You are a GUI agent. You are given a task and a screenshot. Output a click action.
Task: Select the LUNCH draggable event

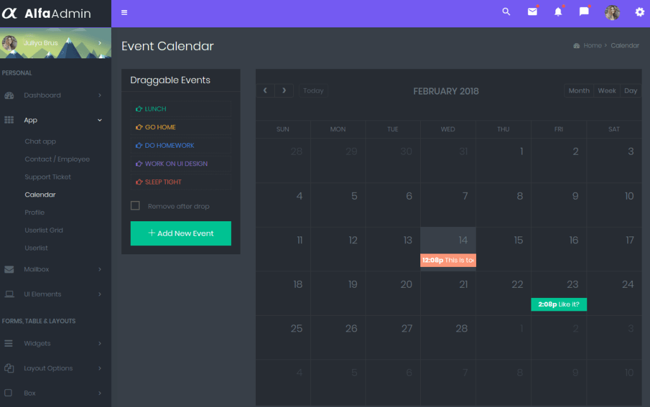pos(181,109)
